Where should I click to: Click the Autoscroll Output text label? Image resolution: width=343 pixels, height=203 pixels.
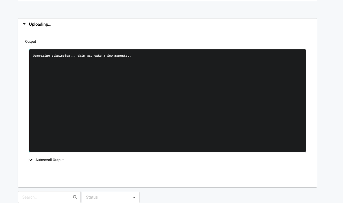click(49, 160)
